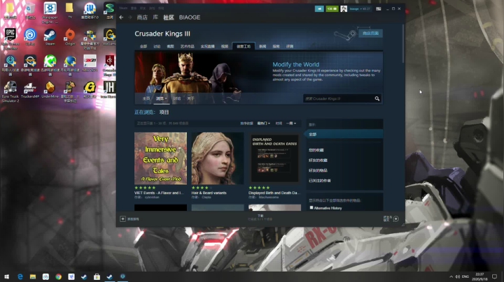Open the 最热门 sort dropdown

264,124
